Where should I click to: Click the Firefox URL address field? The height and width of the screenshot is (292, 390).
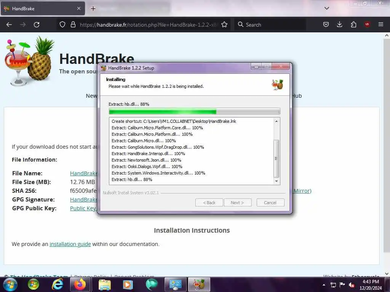click(148, 25)
